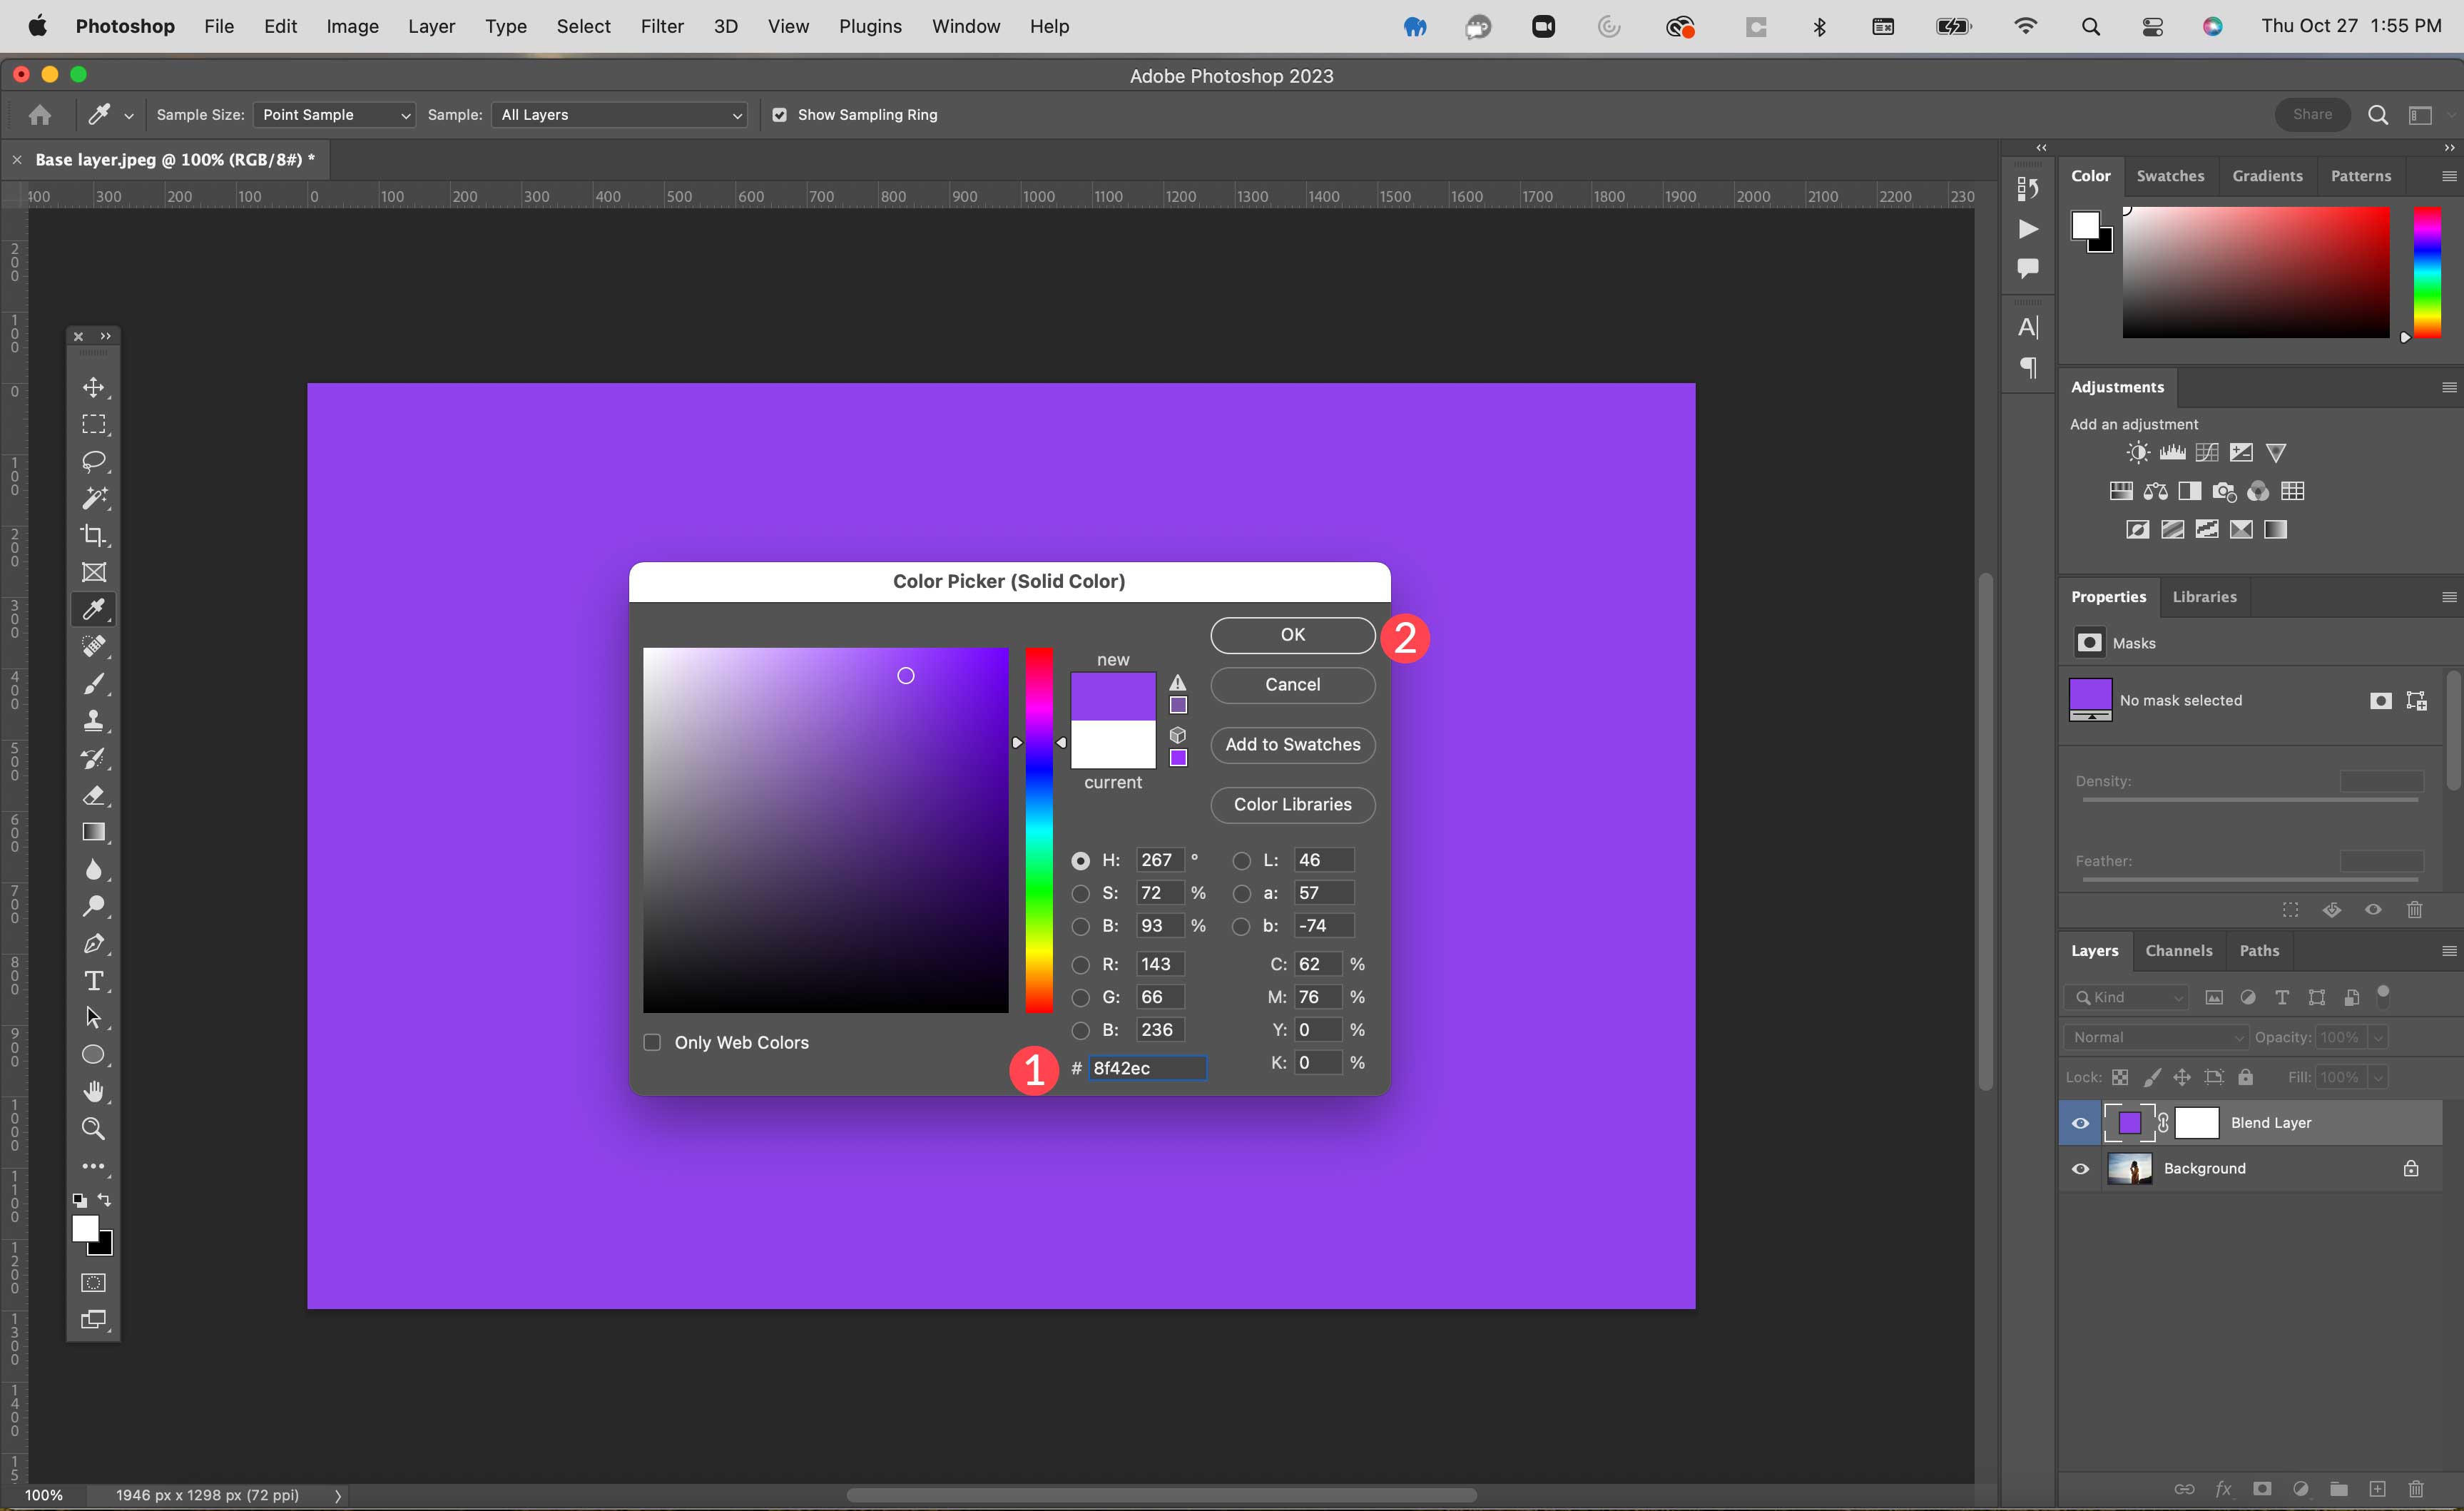Toggle visibility of Background layer
This screenshot has height=1511, width=2464.
2082,1168
